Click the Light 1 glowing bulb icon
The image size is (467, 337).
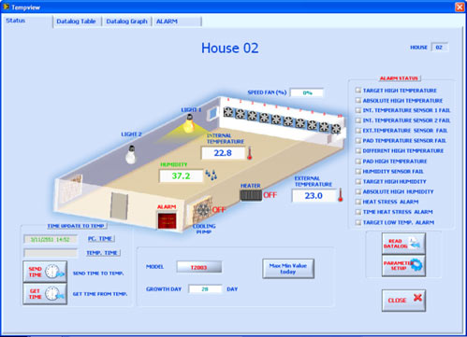point(189,124)
